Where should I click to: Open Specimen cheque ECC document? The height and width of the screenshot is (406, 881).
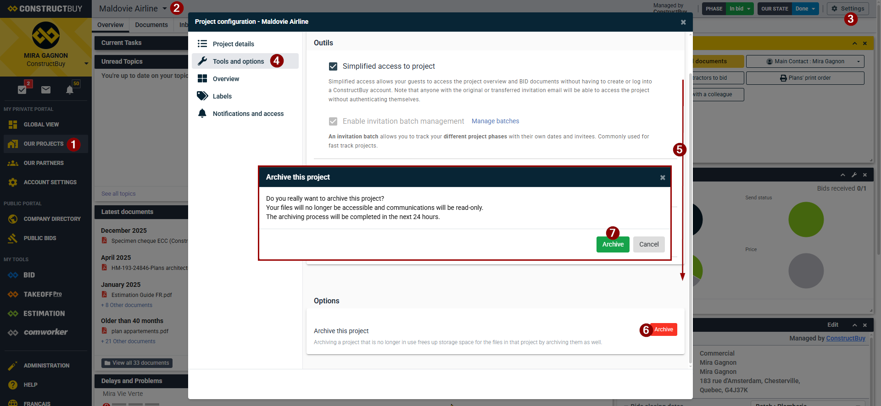coord(150,241)
